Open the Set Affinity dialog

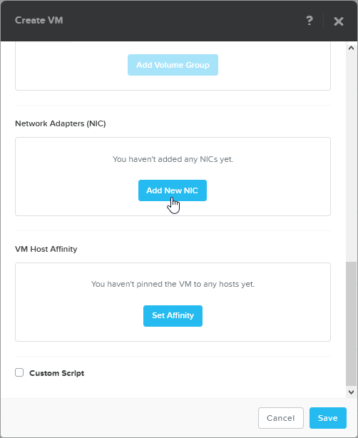click(173, 315)
